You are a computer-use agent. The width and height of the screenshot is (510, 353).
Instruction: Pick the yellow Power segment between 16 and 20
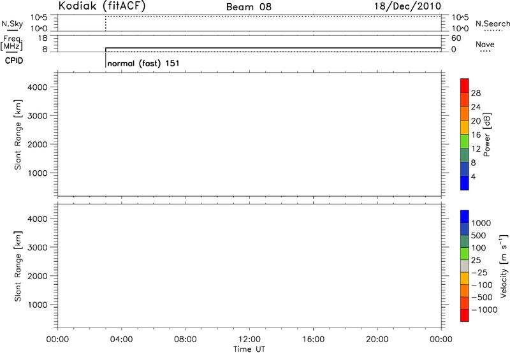(x=465, y=127)
